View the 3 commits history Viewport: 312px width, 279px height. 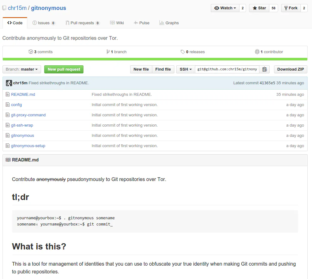coord(40,52)
